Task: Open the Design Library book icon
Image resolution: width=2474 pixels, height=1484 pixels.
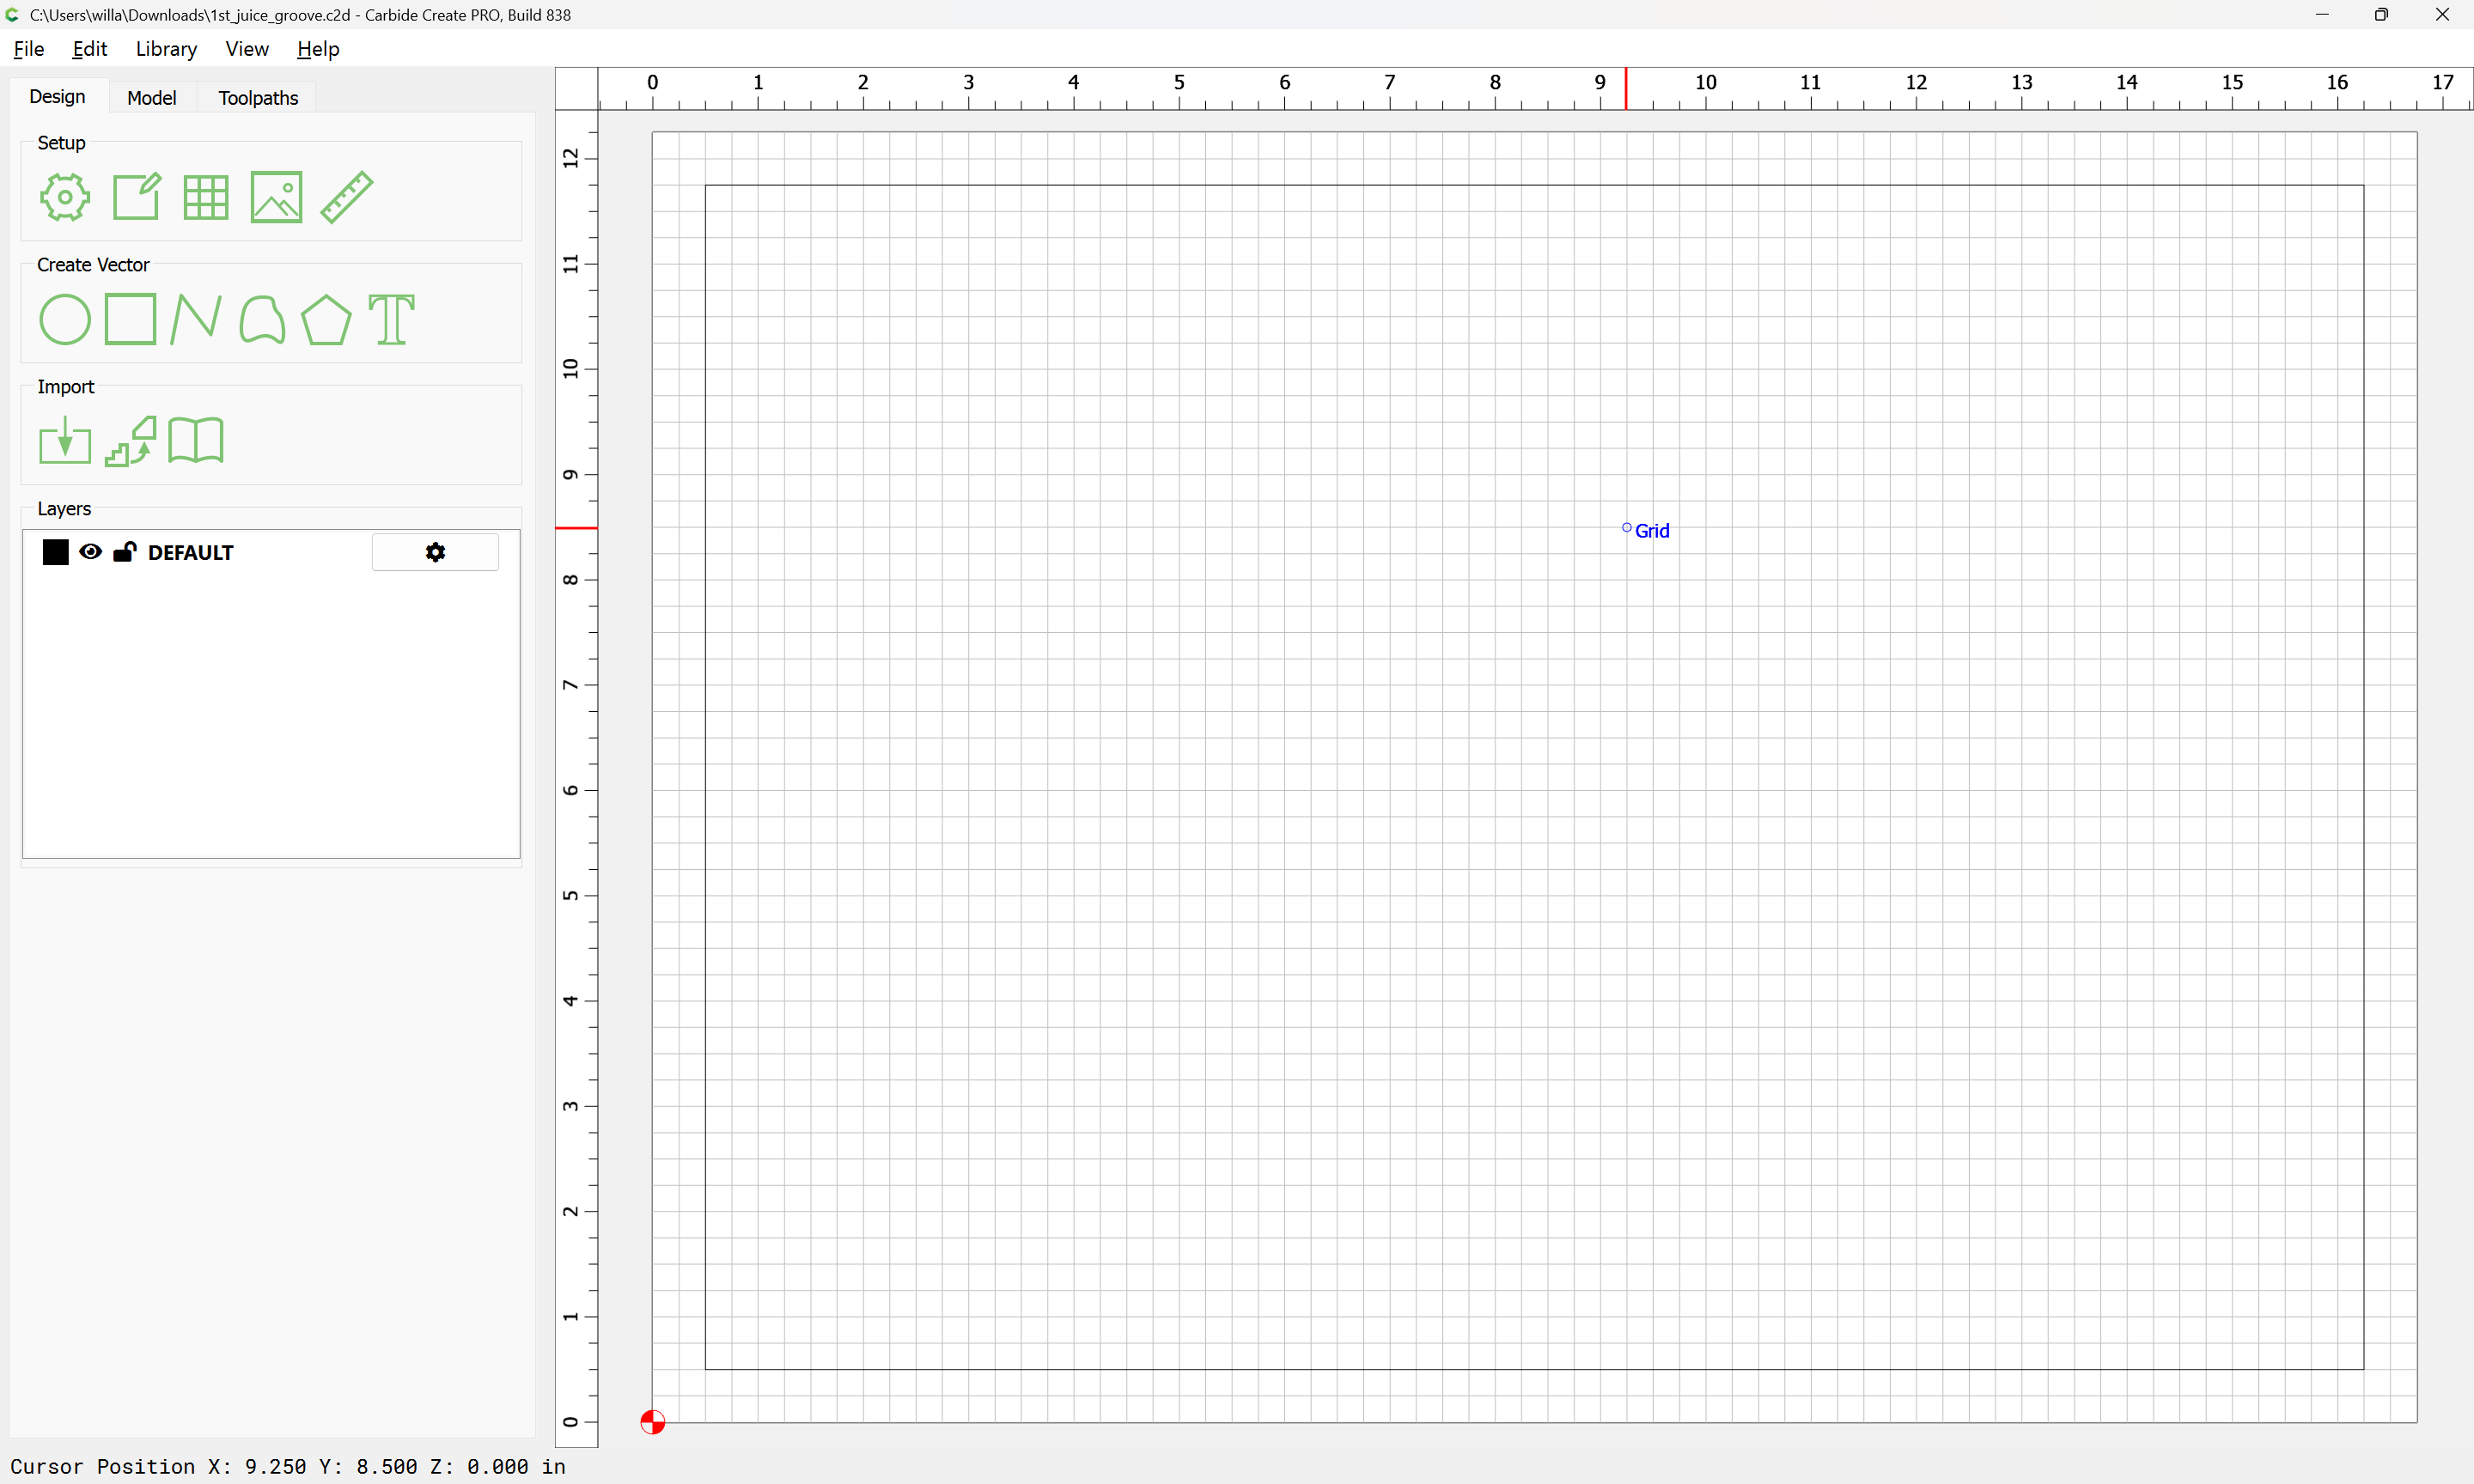Action: pos(196,441)
